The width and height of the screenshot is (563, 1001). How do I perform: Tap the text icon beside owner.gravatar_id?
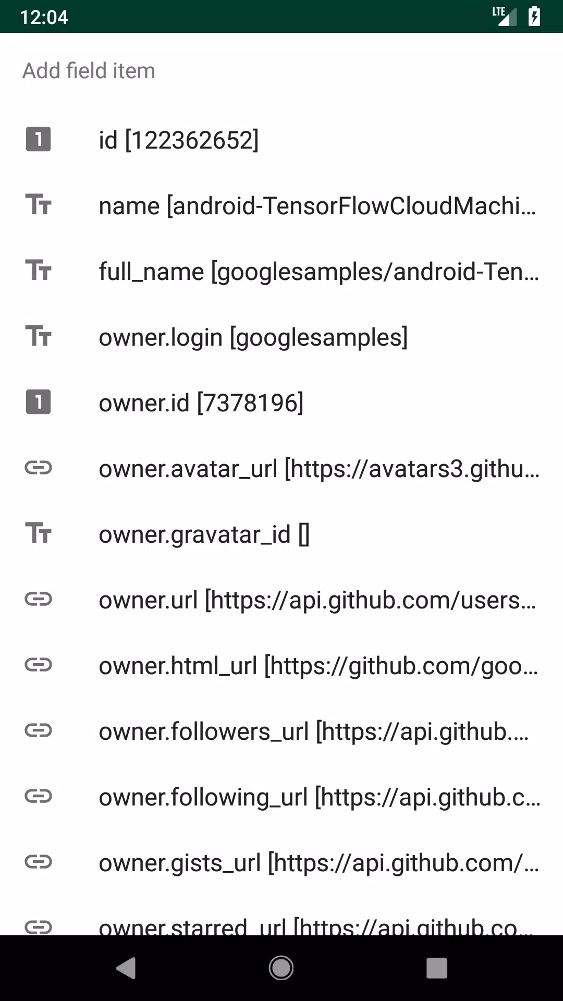click(38, 533)
